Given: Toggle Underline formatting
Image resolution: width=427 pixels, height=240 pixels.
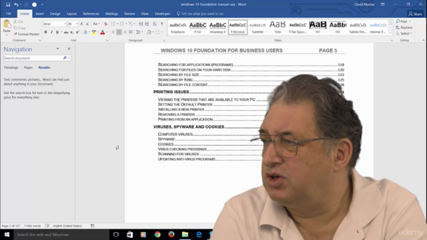Looking at the screenshot, I should coord(57,32).
